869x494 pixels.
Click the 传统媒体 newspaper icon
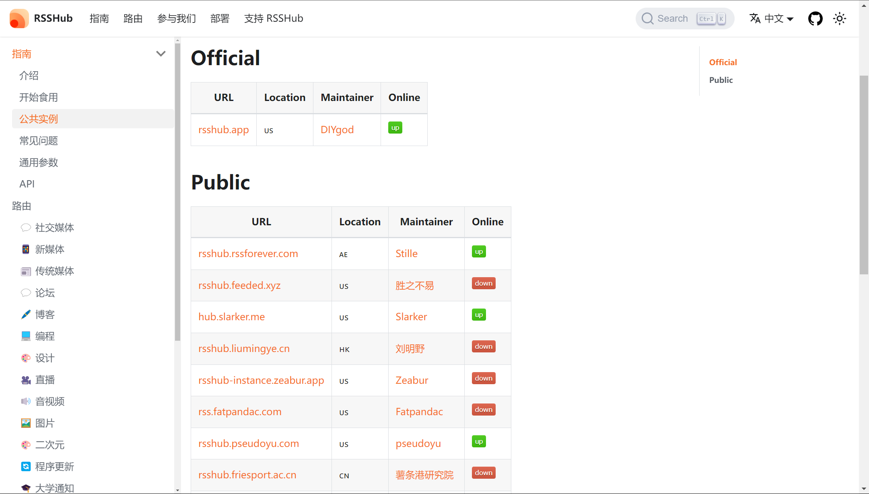pyautogui.click(x=26, y=272)
